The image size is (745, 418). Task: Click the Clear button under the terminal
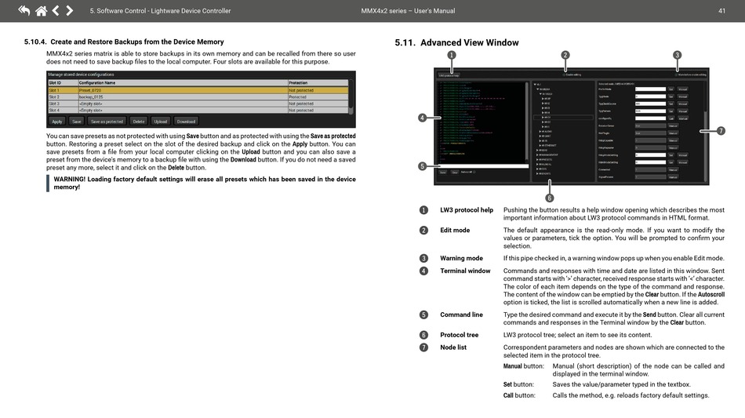[455, 173]
